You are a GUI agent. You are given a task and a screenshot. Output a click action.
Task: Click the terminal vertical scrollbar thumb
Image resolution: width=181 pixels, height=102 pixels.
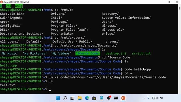(180, 8)
